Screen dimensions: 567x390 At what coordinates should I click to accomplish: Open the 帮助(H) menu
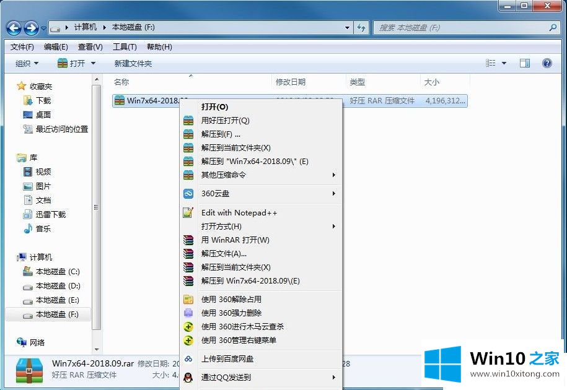pos(159,47)
